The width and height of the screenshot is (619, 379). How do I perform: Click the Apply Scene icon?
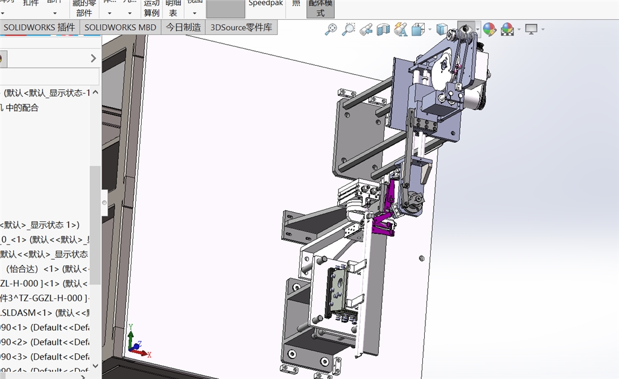[x=507, y=29]
